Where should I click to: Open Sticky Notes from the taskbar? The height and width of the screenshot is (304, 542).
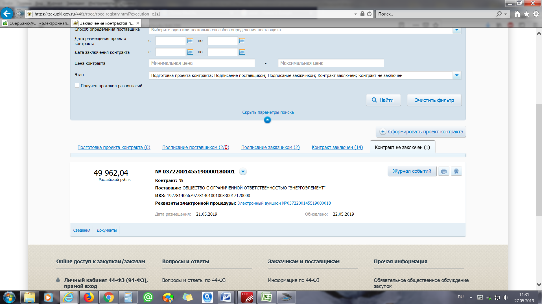coord(187,297)
